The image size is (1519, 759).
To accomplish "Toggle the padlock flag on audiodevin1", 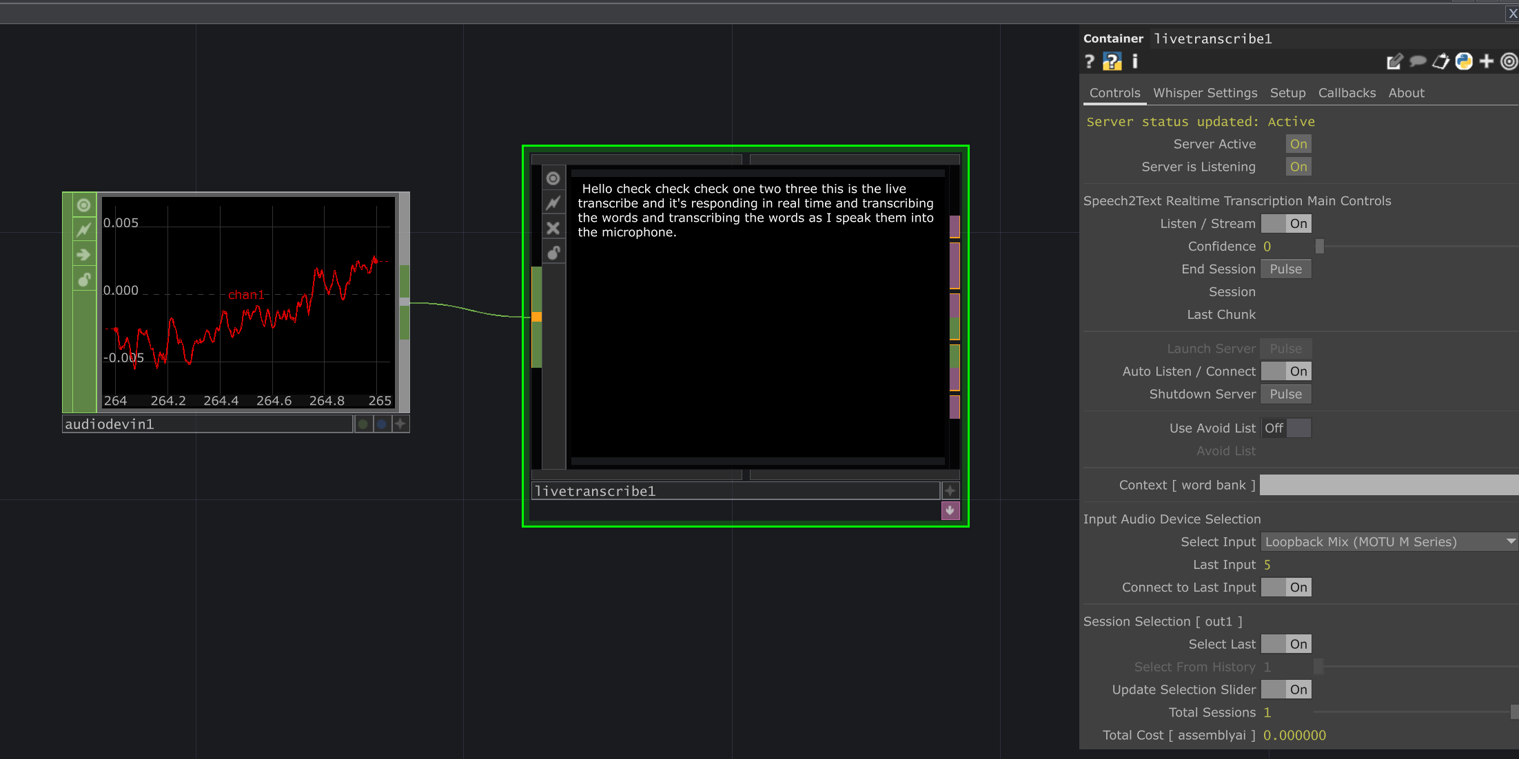I will pyautogui.click(x=83, y=280).
